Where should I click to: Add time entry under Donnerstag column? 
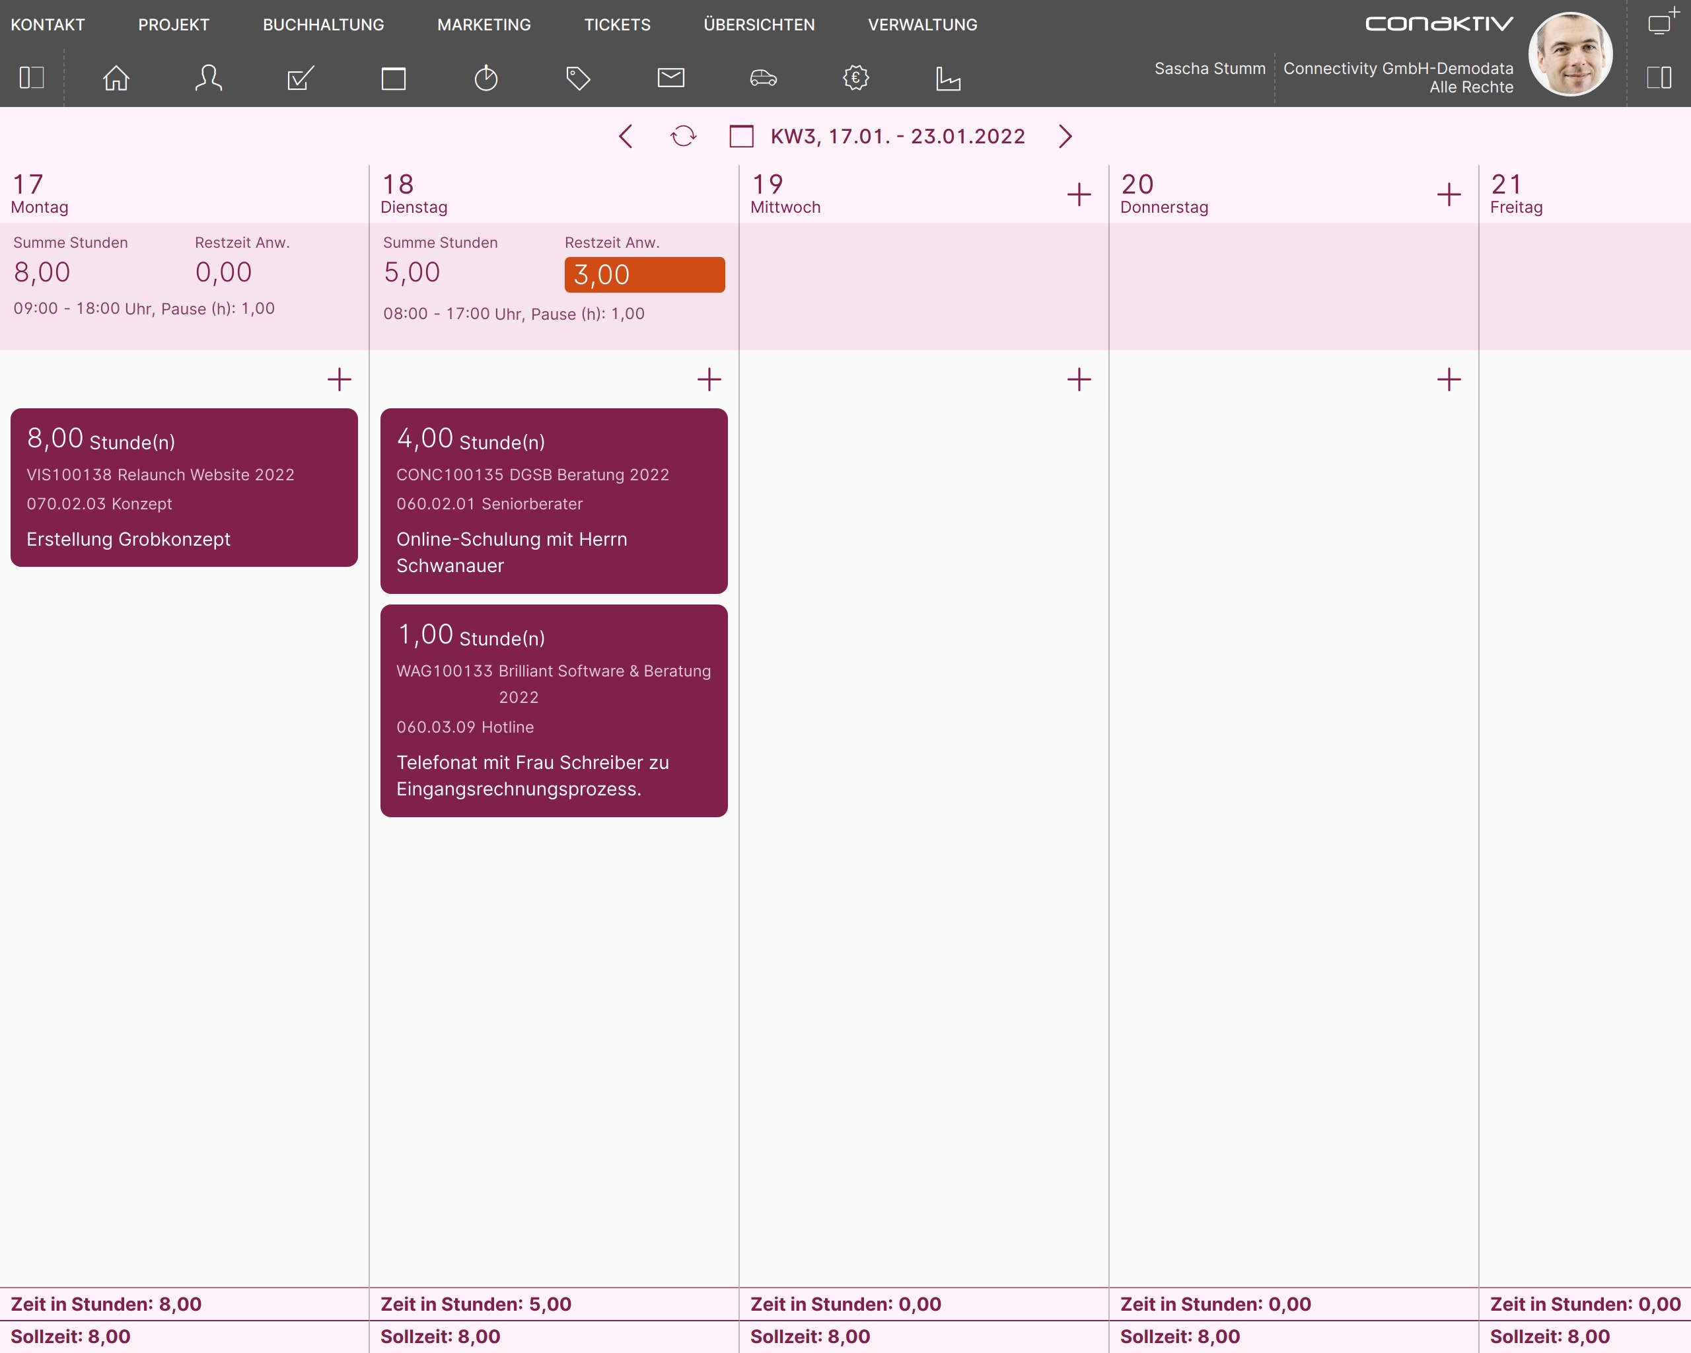point(1449,380)
